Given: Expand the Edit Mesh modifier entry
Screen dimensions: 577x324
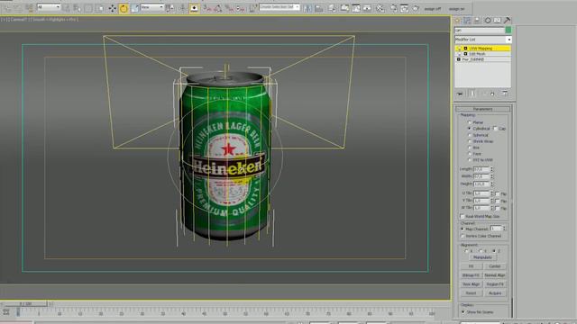Looking at the screenshot, I should (465, 54).
